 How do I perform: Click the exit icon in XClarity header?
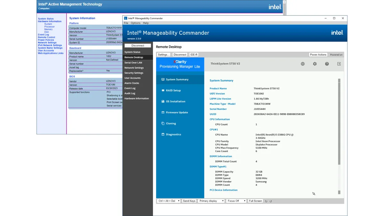click(x=339, y=64)
